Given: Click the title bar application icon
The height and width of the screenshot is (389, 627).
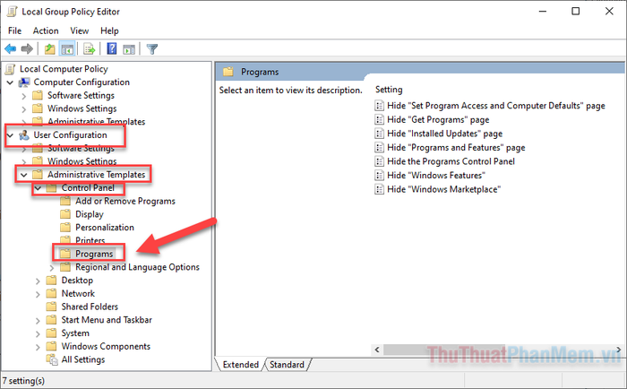Looking at the screenshot, I should pos(13,12).
